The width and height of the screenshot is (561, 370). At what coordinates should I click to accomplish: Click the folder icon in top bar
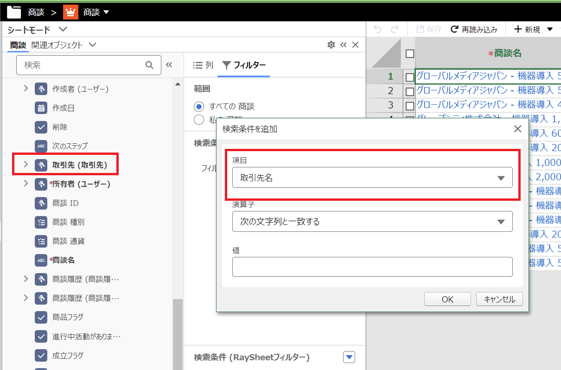click(x=14, y=12)
